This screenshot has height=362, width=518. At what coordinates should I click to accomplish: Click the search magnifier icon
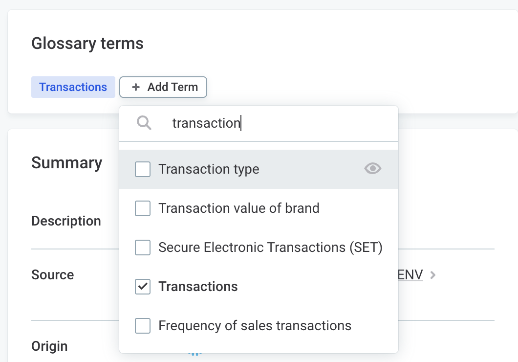[144, 123]
